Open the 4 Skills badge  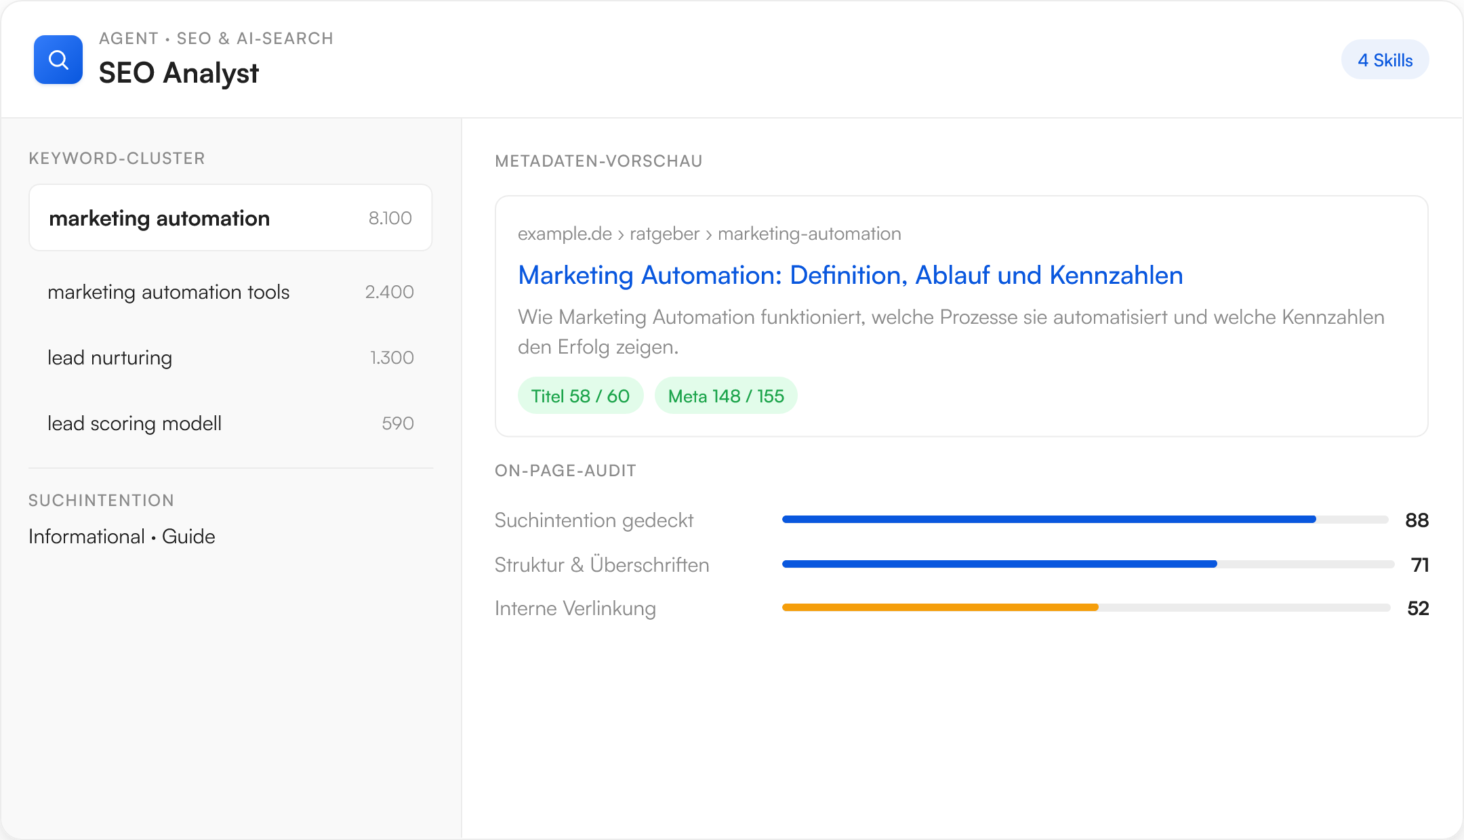(1385, 60)
